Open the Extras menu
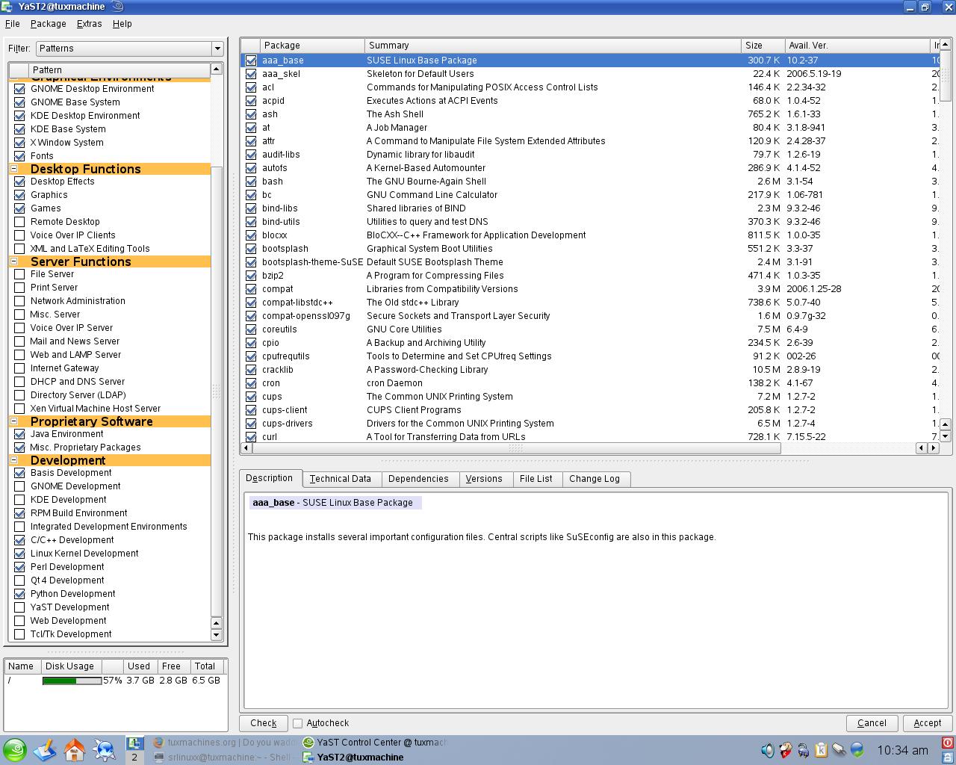This screenshot has height=765, width=956. (90, 24)
